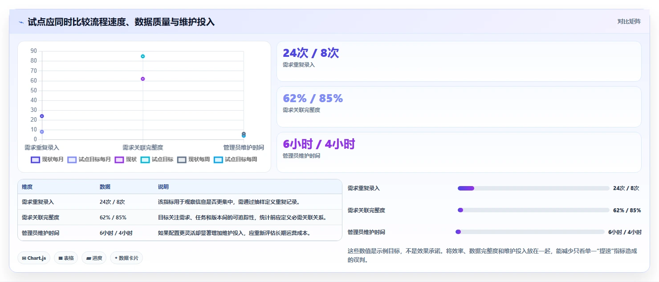
Task: Click the 需求重复录入 progress bar
Action: point(533,188)
